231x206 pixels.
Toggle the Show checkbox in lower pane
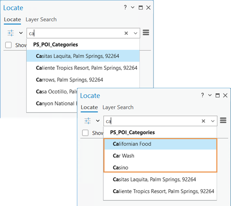click(x=85, y=133)
